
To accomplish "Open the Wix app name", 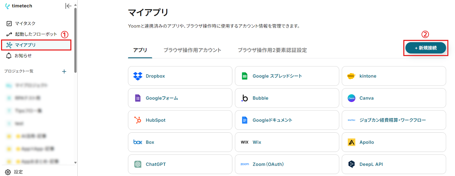I will 257,142.
